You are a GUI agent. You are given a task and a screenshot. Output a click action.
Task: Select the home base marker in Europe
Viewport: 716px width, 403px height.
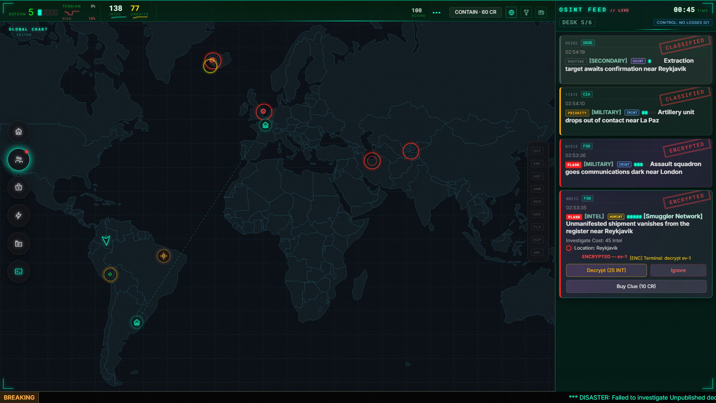coord(266,125)
